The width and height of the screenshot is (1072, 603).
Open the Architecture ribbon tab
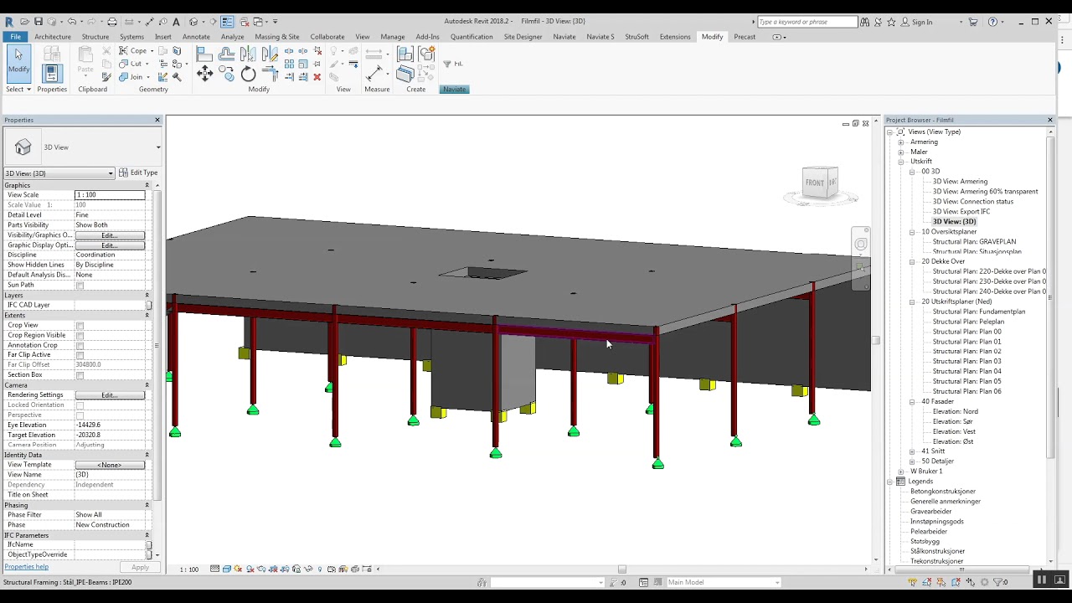pyautogui.click(x=53, y=37)
